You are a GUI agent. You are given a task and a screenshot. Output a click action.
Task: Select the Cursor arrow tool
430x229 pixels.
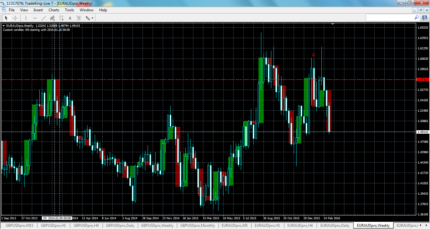tap(6, 18)
